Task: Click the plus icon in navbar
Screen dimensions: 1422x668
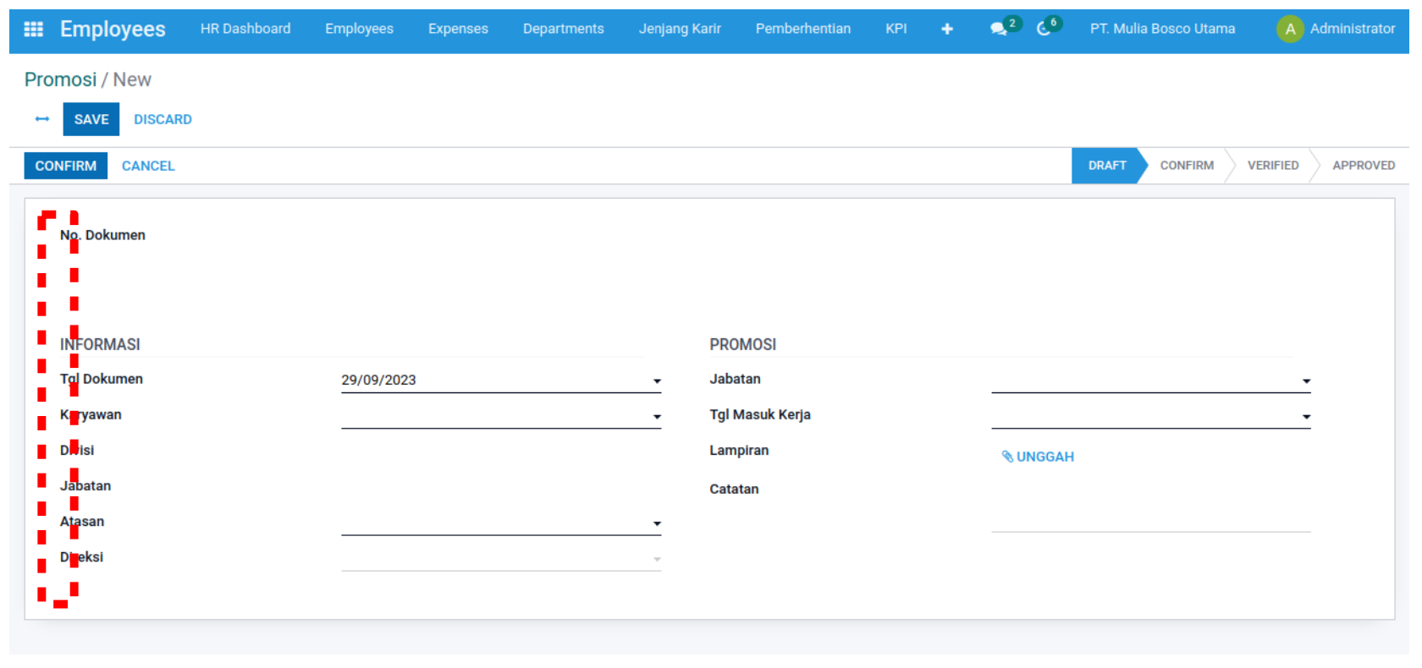Action: [947, 30]
